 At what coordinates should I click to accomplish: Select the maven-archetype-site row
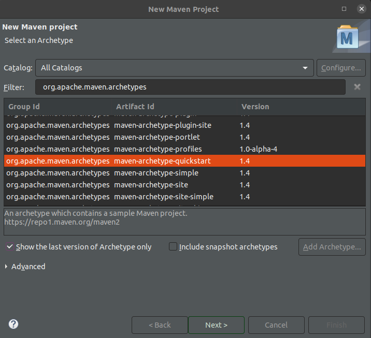184,185
